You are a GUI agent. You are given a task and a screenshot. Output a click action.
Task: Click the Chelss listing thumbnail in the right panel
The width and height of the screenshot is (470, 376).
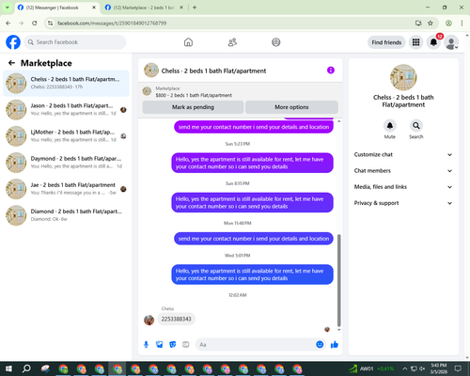(x=403, y=77)
